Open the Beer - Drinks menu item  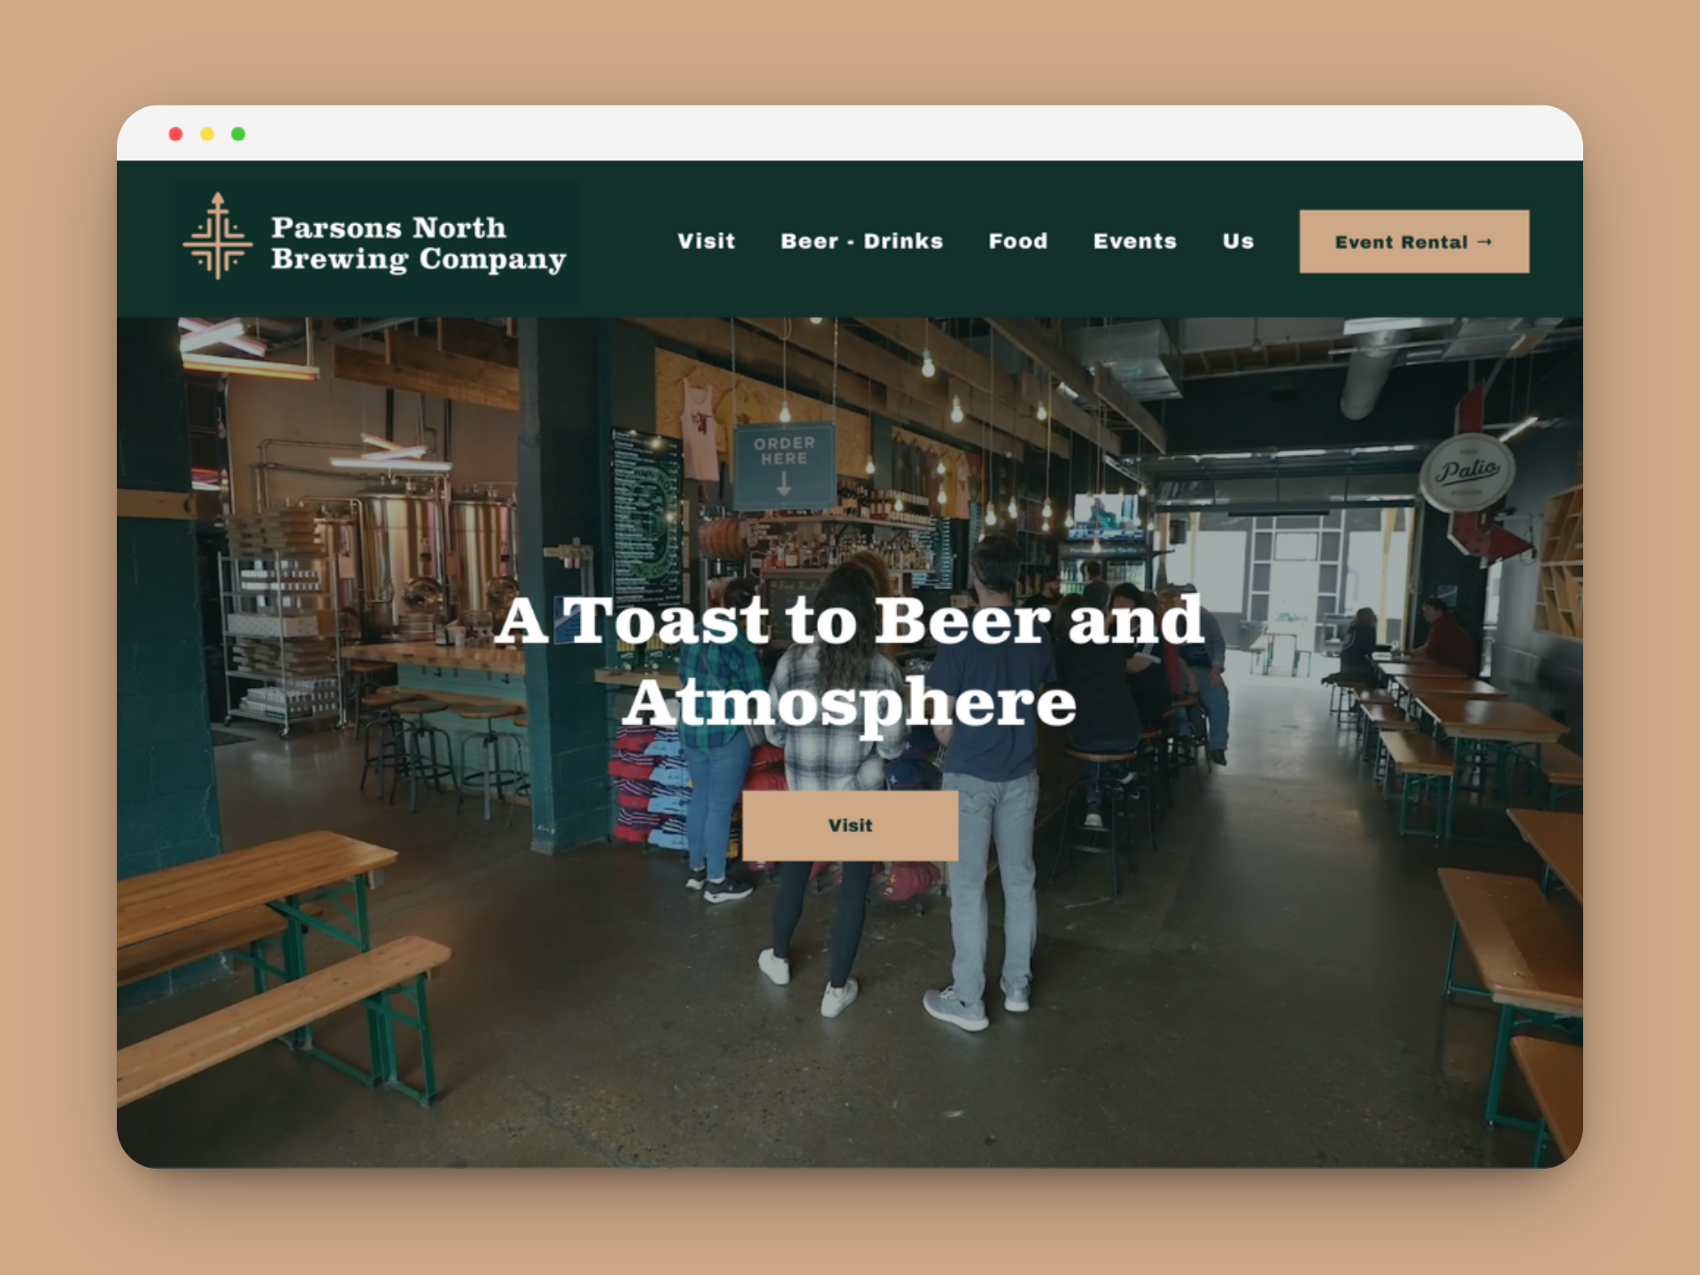[861, 241]
